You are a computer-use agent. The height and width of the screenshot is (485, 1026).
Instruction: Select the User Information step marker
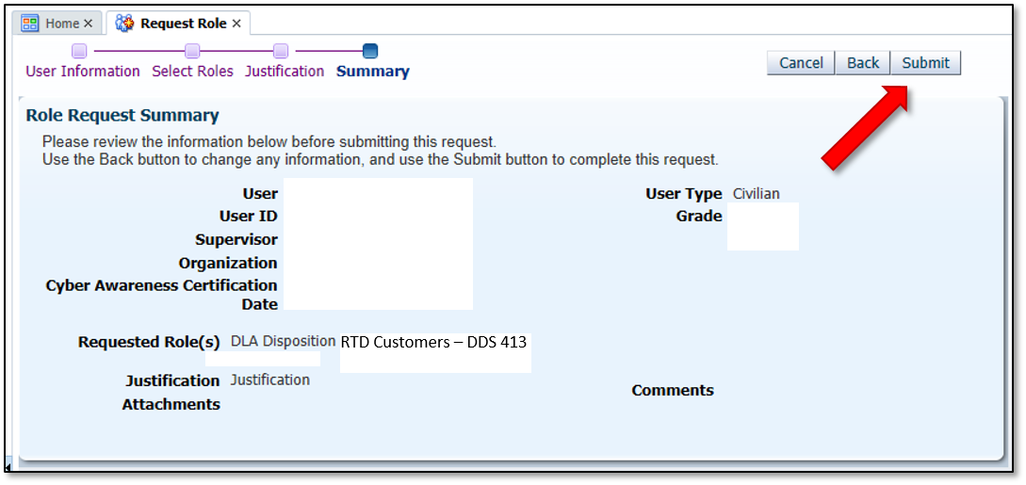click(80, 51)
